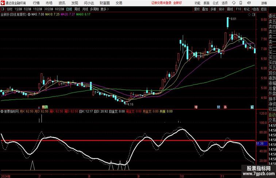Open the 问小达 menu
Viewport: 276px width, 178px height.
point(89,3)
